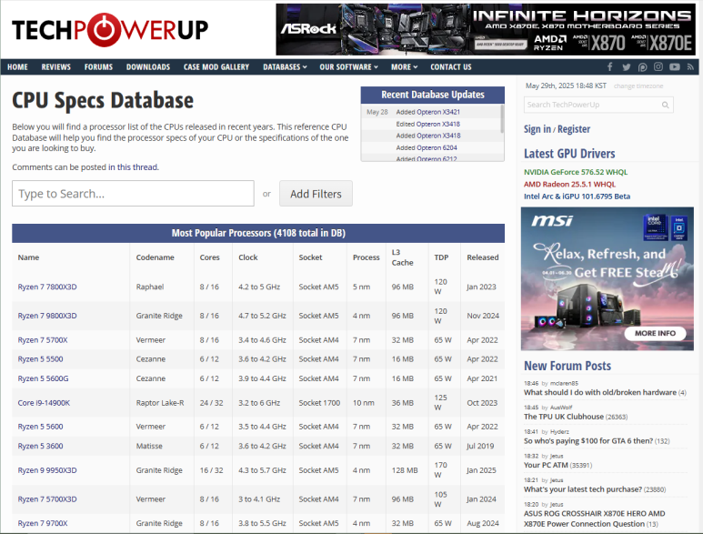Go to the Home page
Image resolution: width=703 pixels, height=534 pixels.
tap(17, 66)
